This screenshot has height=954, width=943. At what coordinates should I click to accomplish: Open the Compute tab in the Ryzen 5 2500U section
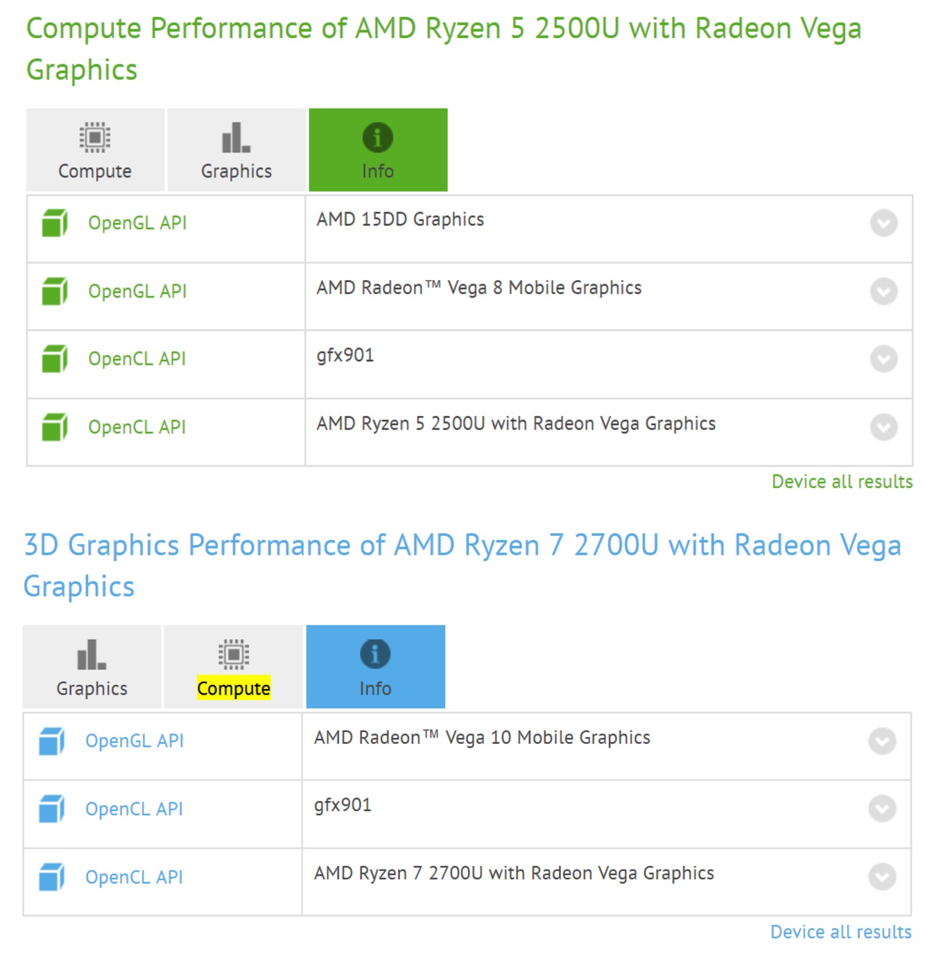[x=95, y=150]
